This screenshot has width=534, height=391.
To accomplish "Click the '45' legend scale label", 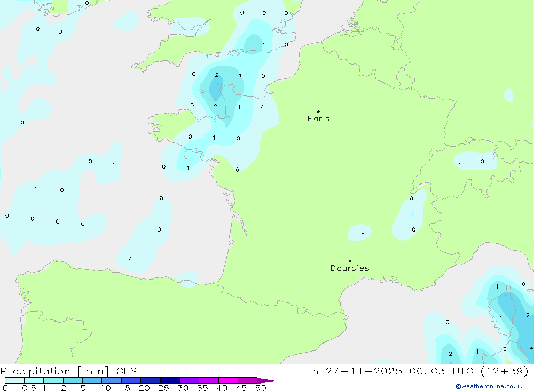I will [x=241, y=388].
